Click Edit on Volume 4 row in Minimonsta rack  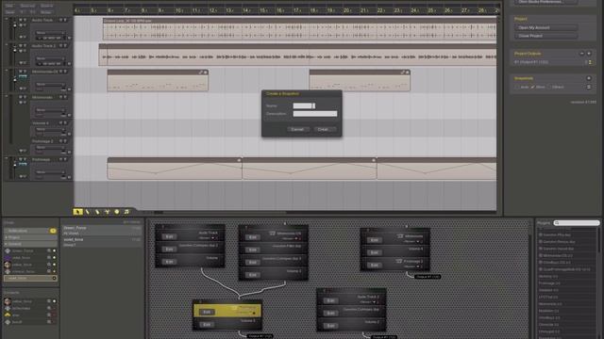point(374,252)
